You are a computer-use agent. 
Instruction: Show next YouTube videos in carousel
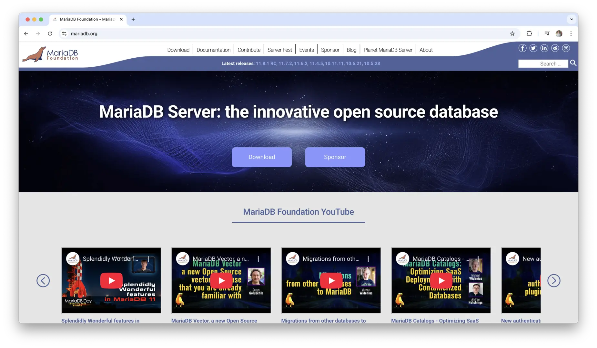click(554, 281)
